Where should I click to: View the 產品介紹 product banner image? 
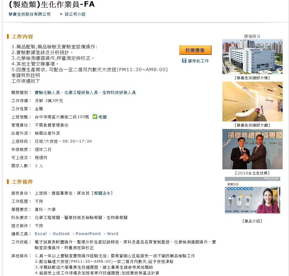252,195
